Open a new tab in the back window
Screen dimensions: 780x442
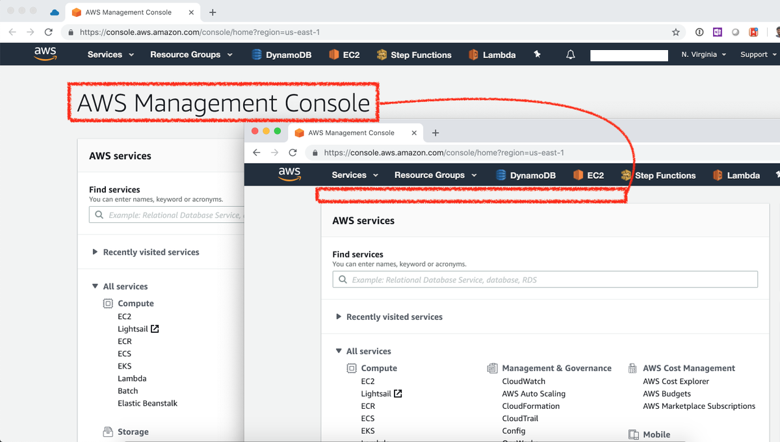(213, 12)
